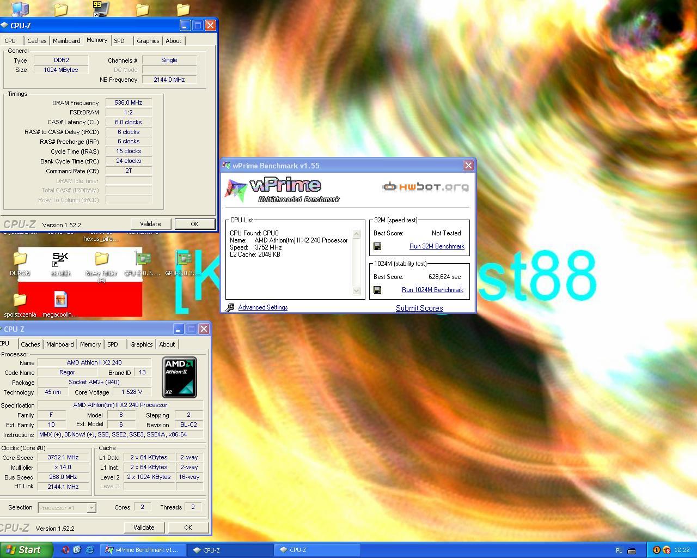Click the PL language indicator on taskbar
Image resolution: width=697 pixels, height=558 pixels.
(619, 550)
